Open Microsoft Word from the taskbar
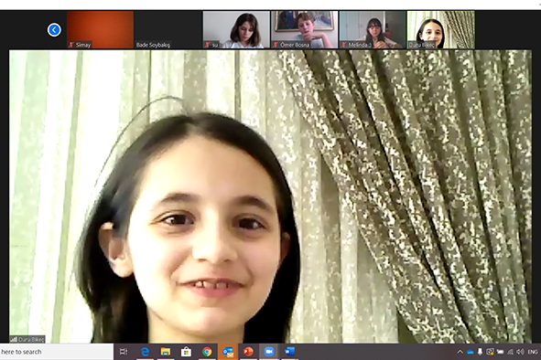 [x=290, y=352]
